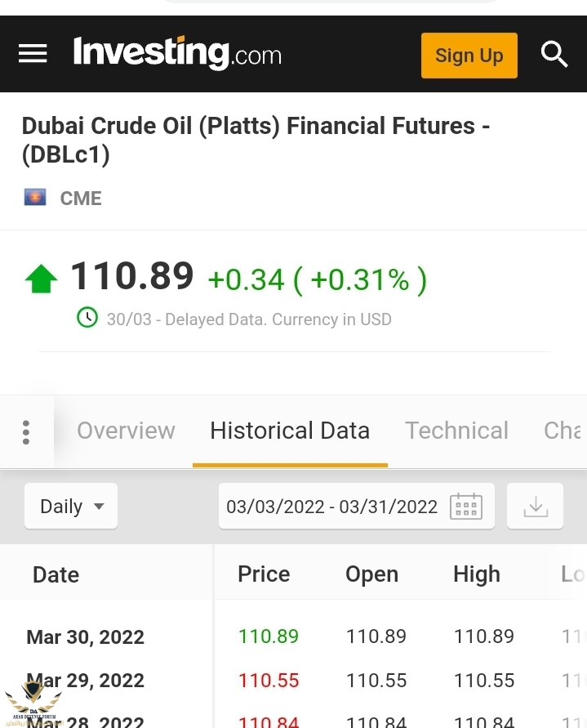Viewport: 587px width, 728px height.
Task: Click the High column header
Action: pos(476,574)
